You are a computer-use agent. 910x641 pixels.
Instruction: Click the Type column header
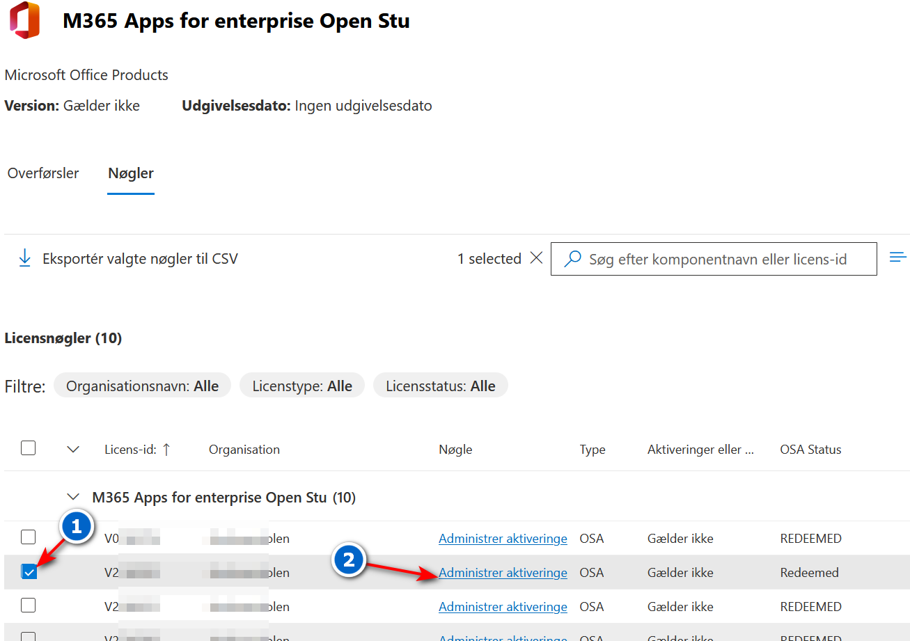click(593, 450)
